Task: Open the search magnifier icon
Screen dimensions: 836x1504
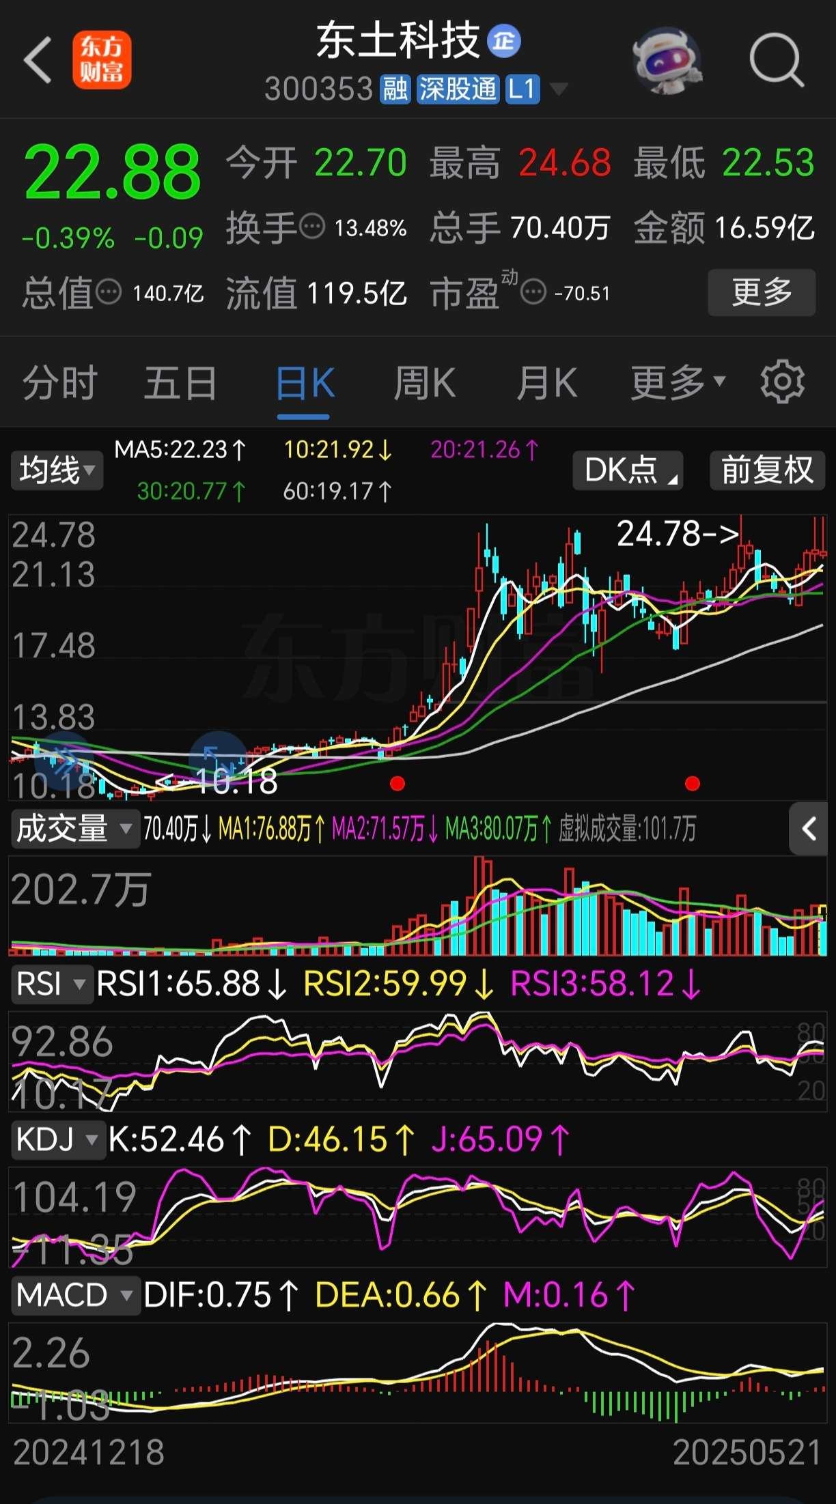Action: (777, 61)
